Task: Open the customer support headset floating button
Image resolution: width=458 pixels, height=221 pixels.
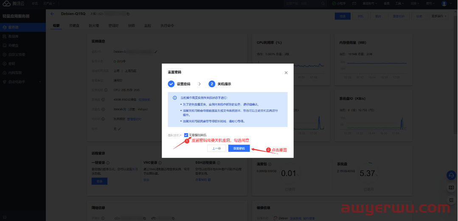Action: (451, 175)
